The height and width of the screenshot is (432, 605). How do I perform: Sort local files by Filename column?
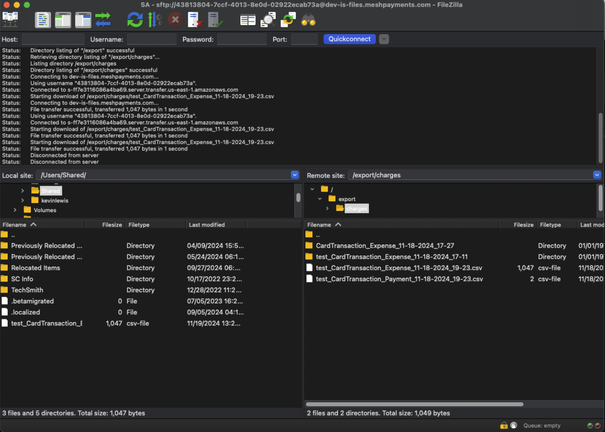pyautogui.click(x=43, y=225)
